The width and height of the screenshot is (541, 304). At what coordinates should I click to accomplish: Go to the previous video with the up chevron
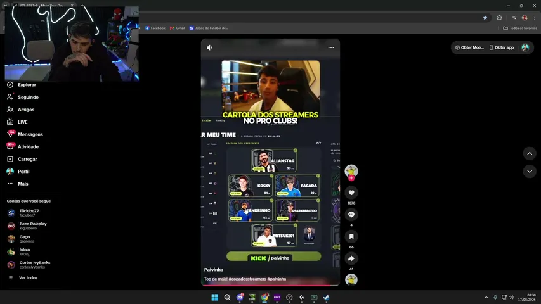coord(530,153)
